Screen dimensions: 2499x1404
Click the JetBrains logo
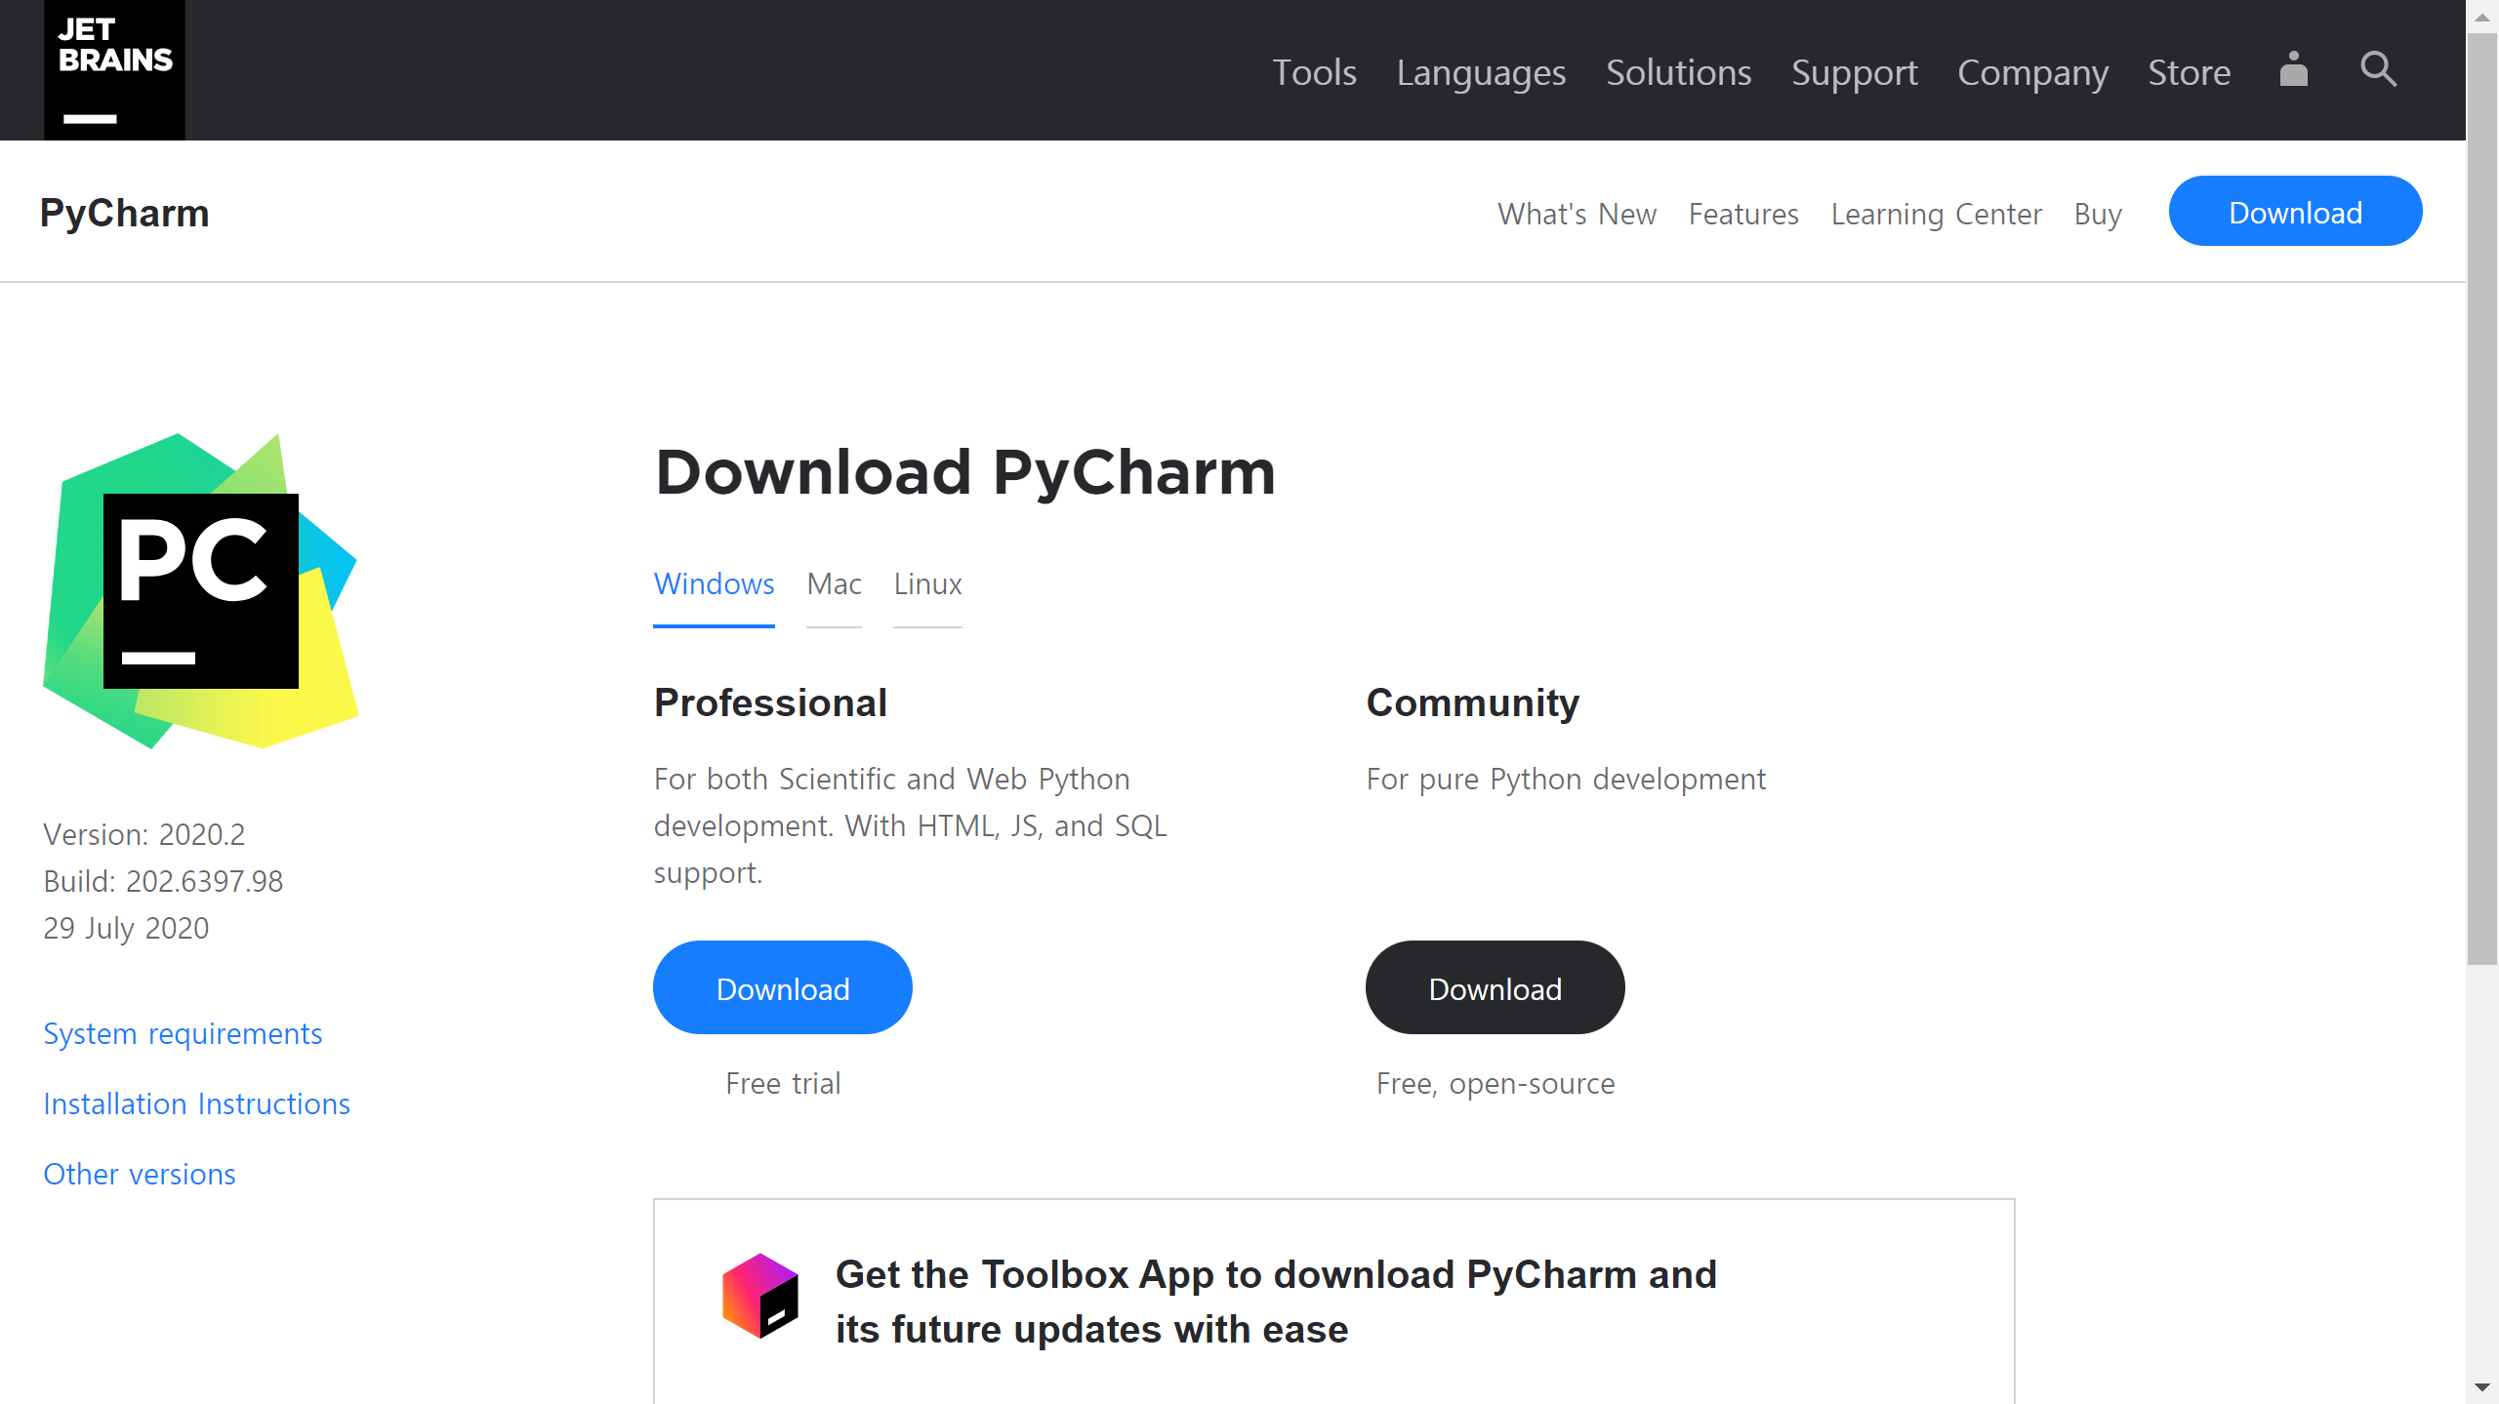[x=114, y=70]
